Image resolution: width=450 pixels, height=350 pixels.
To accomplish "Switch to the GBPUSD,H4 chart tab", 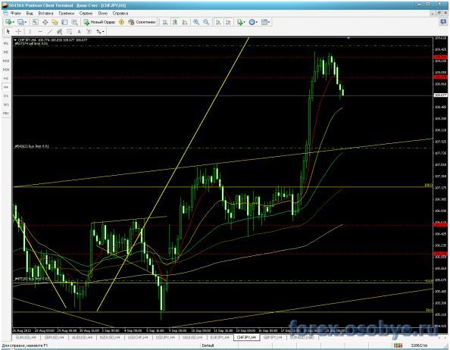I will 54,338.
